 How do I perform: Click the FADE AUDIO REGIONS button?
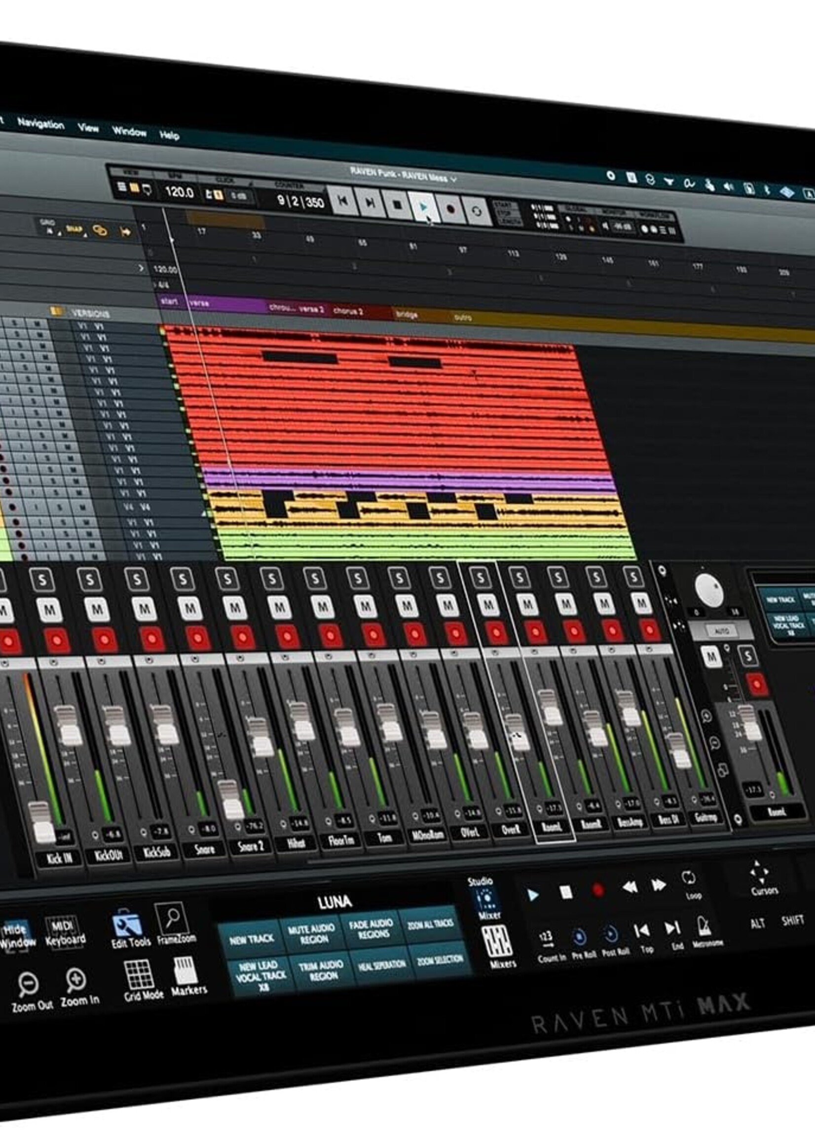point(371,929)
